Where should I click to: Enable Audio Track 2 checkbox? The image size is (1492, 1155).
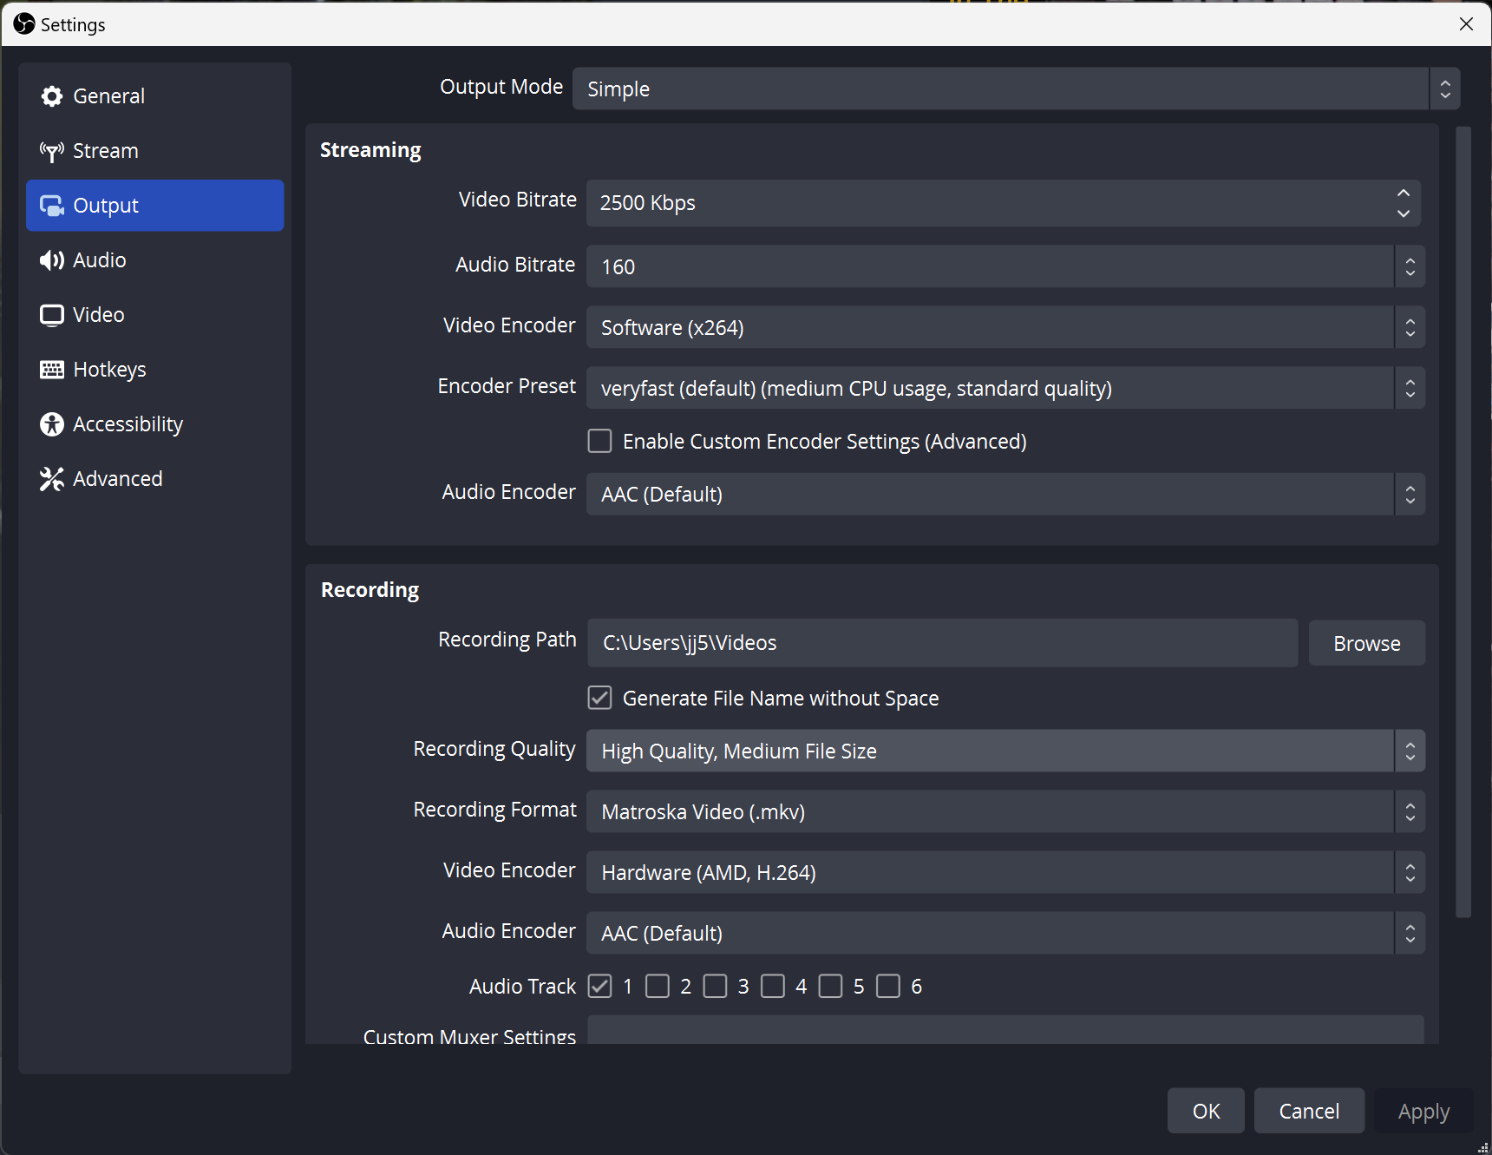[658, 987]
